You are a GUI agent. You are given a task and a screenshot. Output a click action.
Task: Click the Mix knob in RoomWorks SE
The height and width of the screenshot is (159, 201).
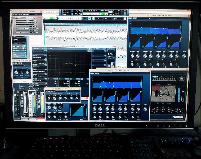click(77, 98)
